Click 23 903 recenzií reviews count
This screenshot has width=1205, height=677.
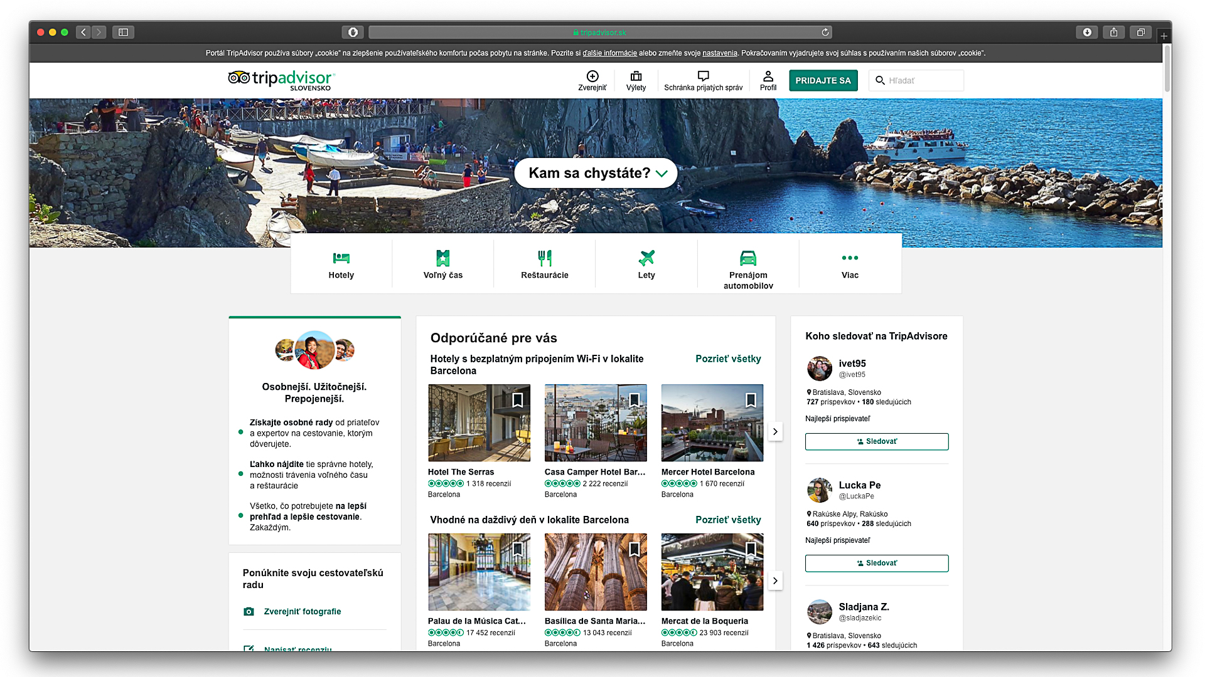pyautogui.click(x=724, y=632)
